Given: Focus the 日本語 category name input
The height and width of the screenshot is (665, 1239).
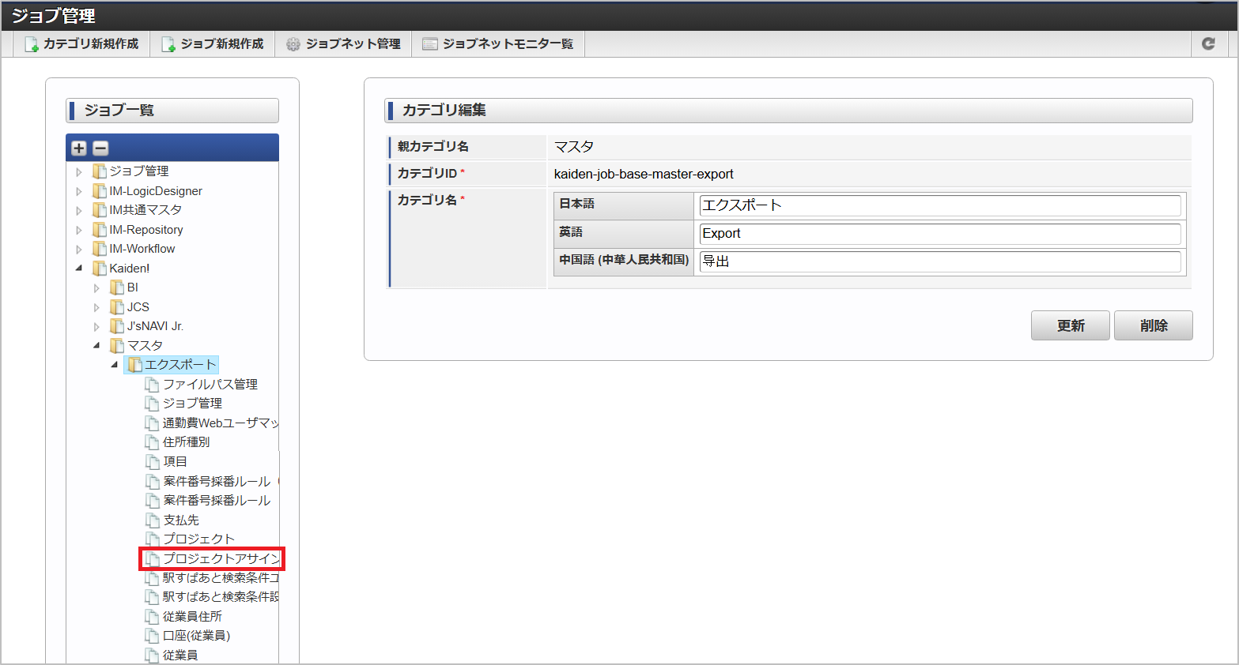Looking at the screenshot, I should (939, 205).
